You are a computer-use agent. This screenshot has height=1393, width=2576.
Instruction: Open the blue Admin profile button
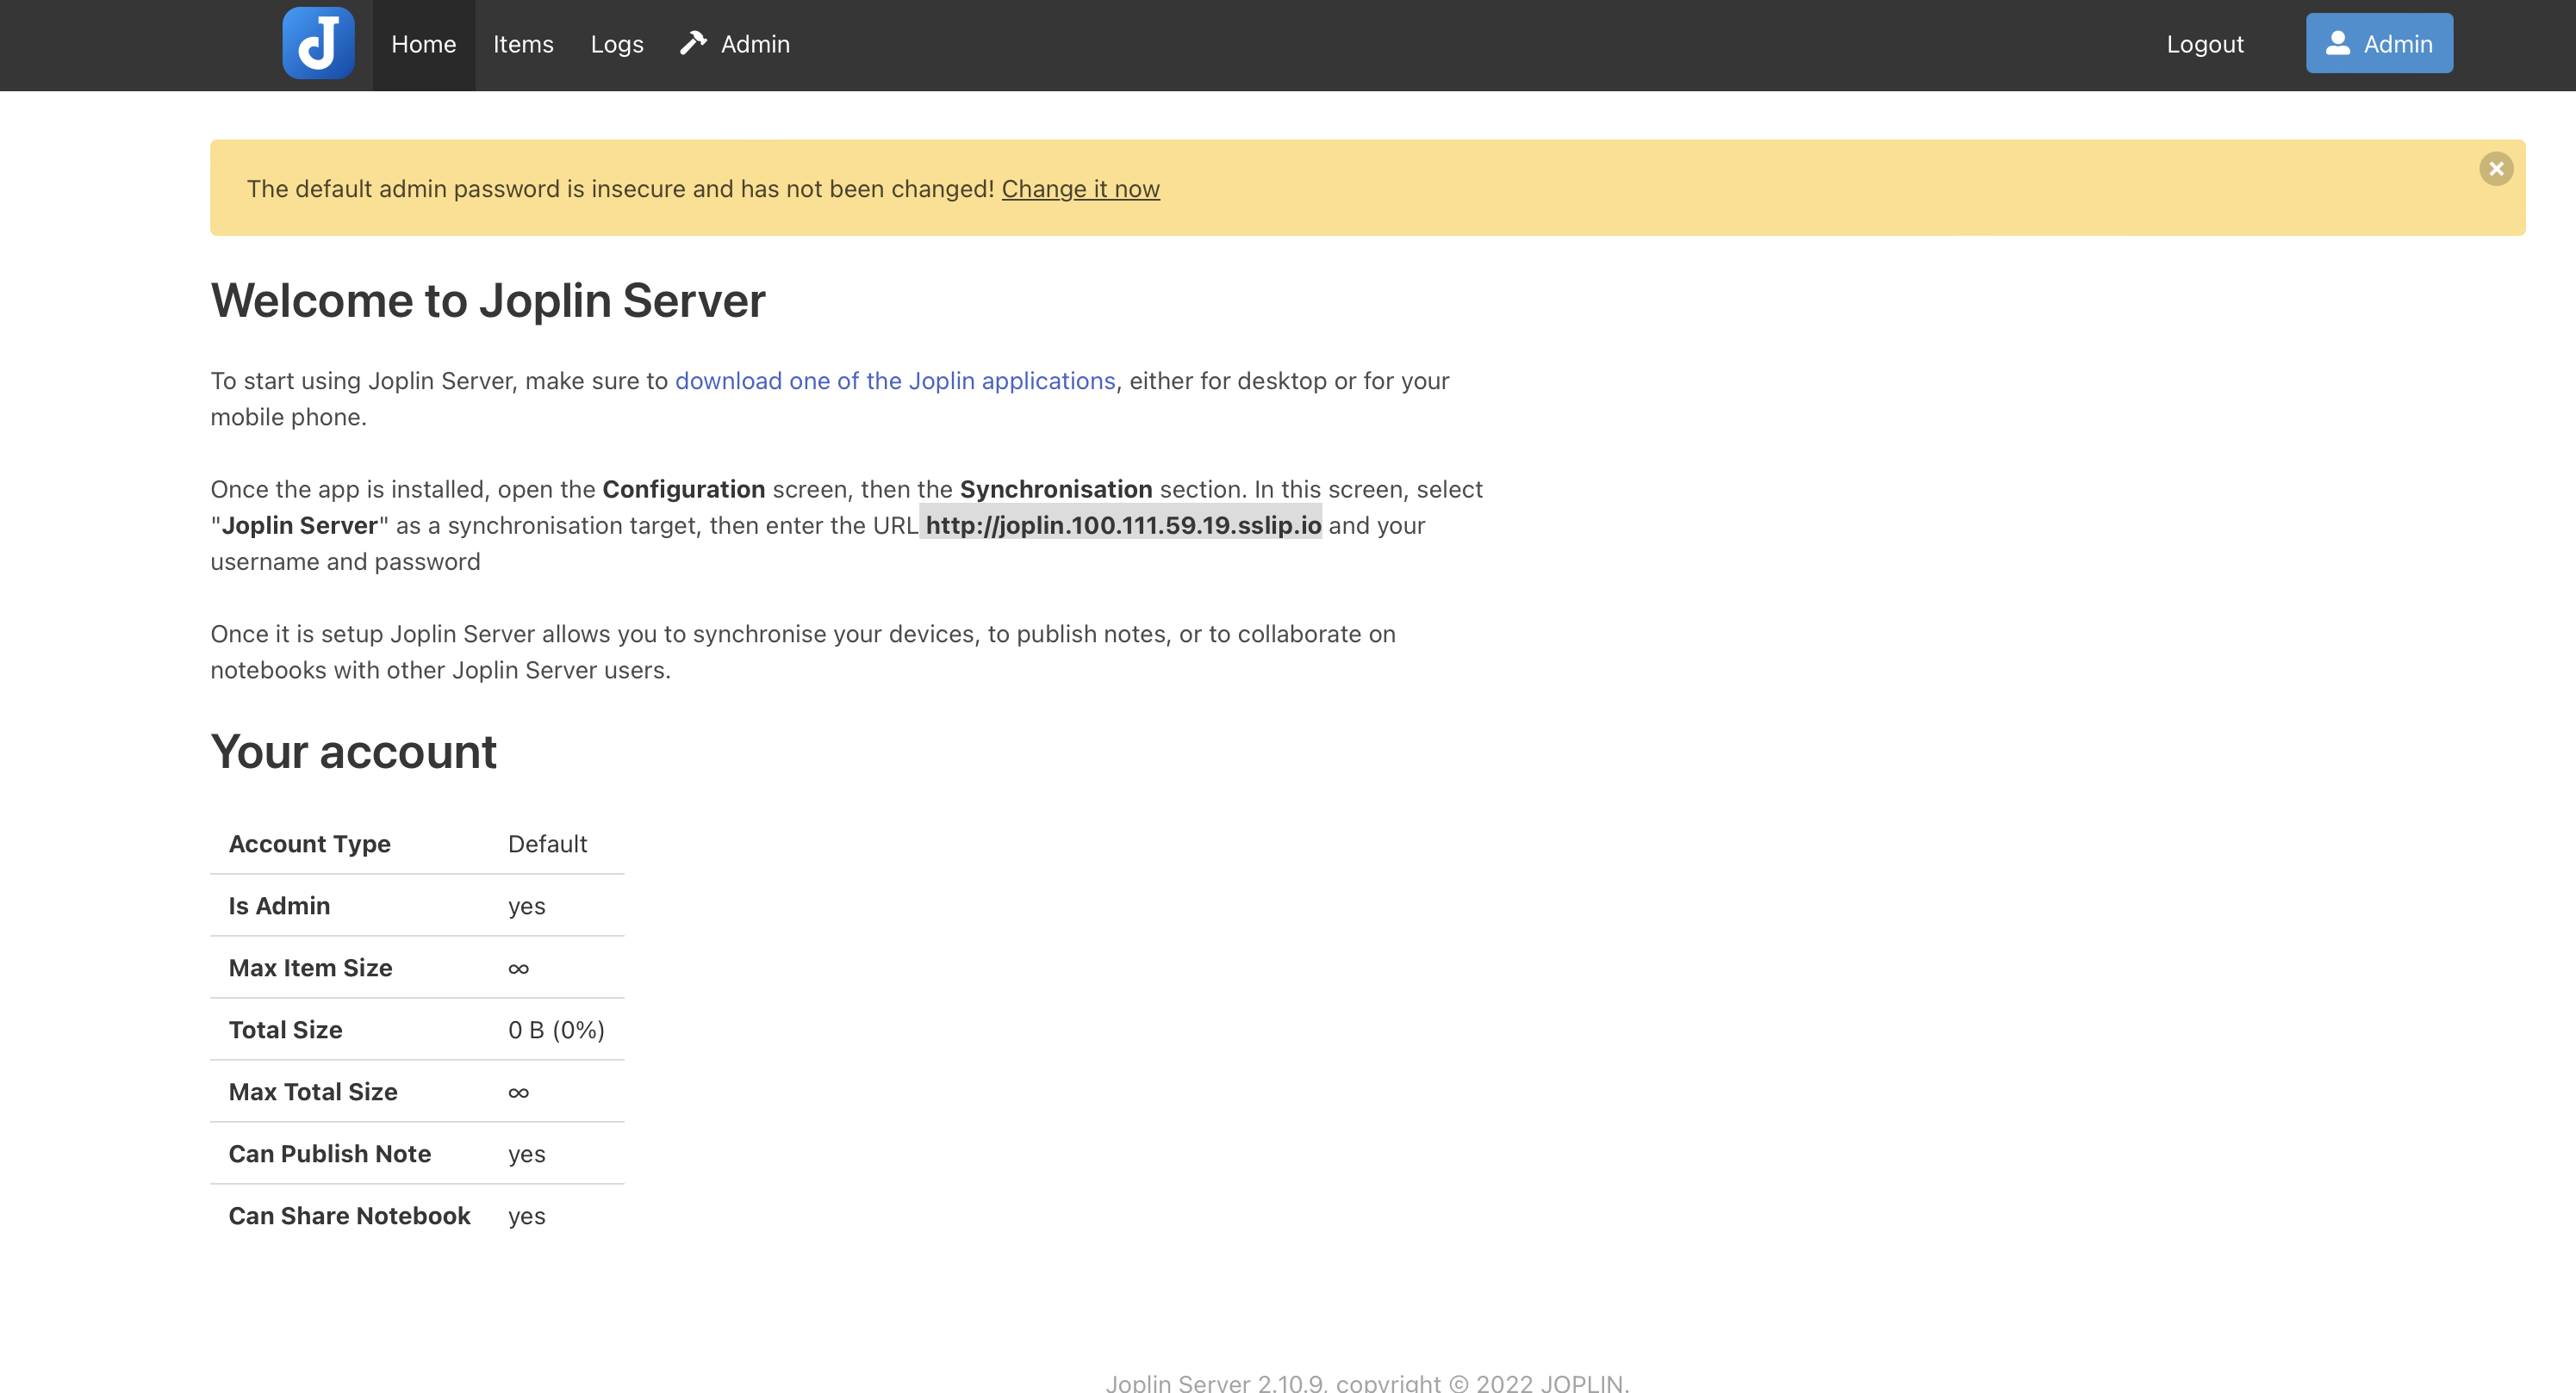(x=2379, y=43)
